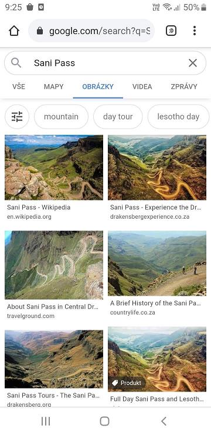The height and width of the screenshot is (435, 211).
Task: Tap the Android home navigation button
Action: [104, 421]
